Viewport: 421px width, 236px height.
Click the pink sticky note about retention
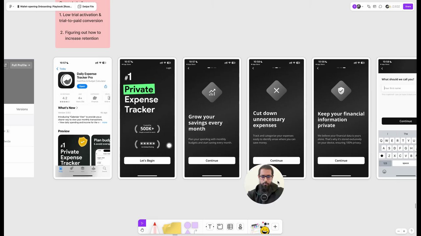pyautogui.click(x=83, y=24)
